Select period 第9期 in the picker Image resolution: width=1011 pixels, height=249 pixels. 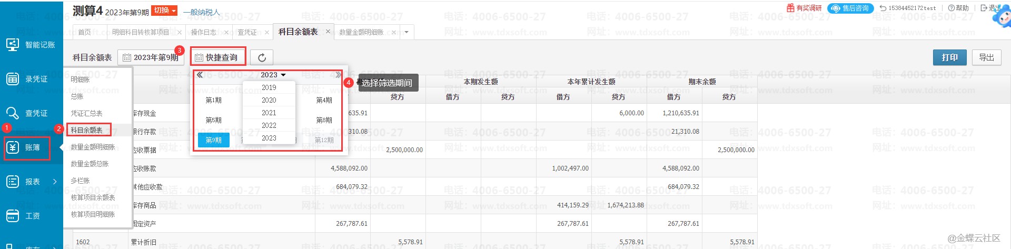coord(213,140)
